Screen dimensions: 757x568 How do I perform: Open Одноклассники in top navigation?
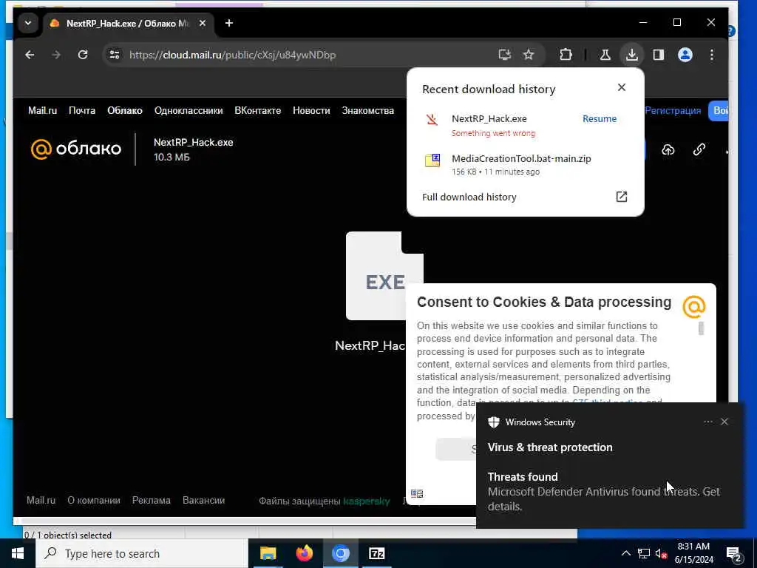189,111
